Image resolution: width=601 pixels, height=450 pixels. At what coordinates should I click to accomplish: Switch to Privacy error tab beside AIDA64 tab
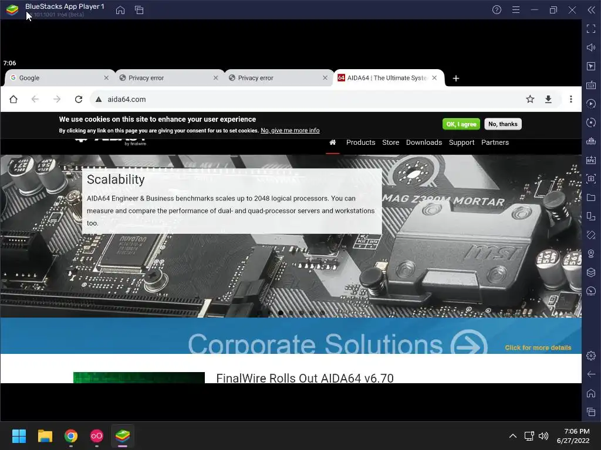click(x=279, y=78)
